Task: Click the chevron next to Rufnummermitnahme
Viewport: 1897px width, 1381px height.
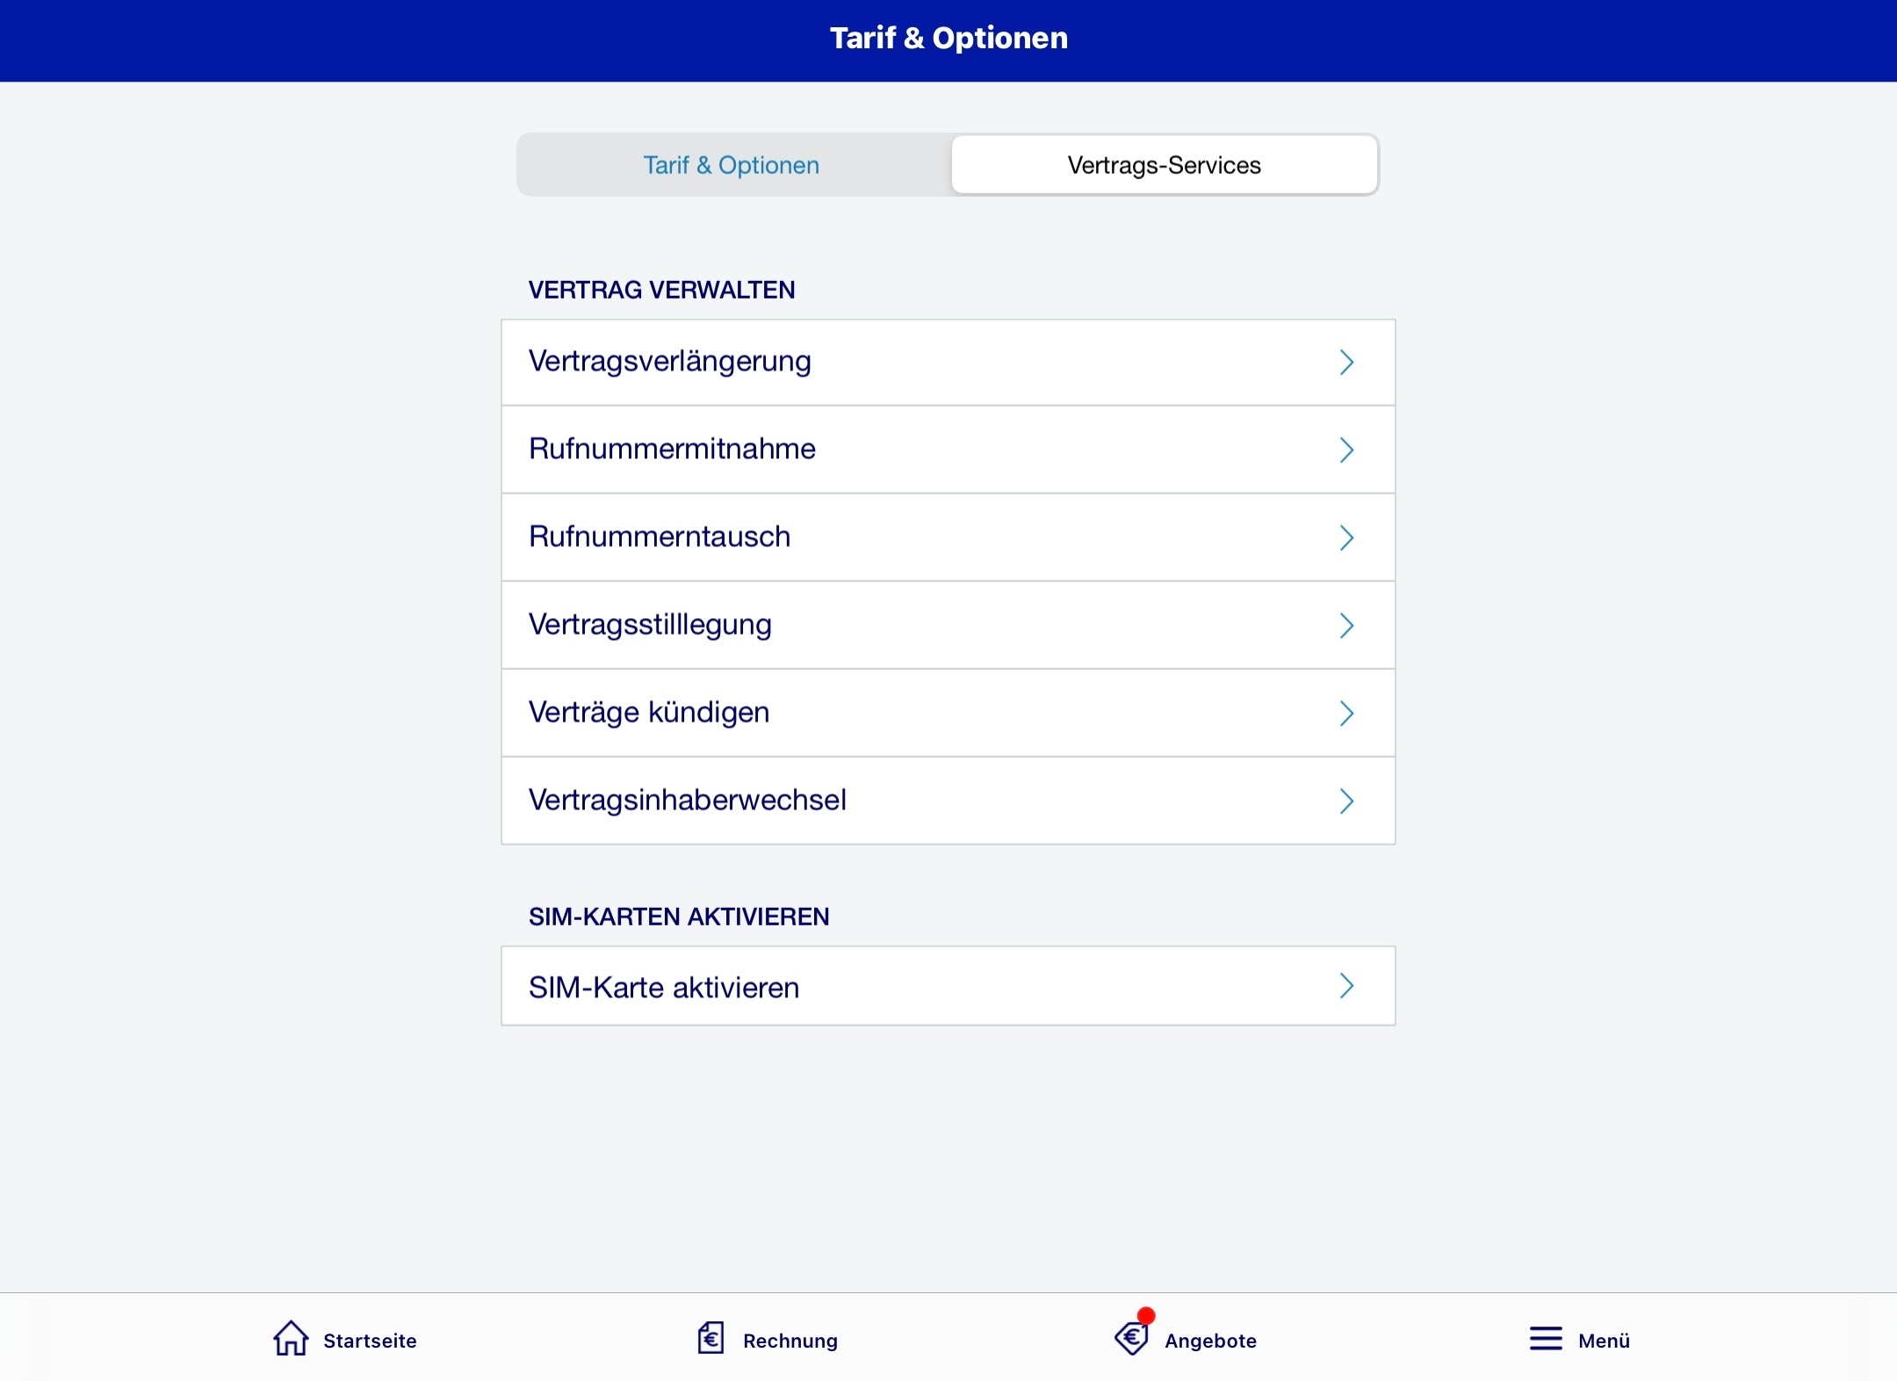Action: (1346, 450)
